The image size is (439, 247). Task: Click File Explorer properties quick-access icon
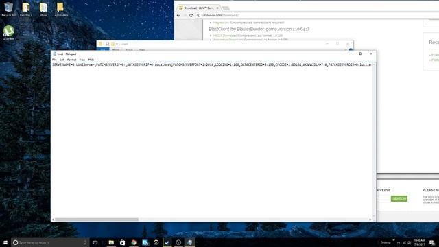[x=107, y=44]
